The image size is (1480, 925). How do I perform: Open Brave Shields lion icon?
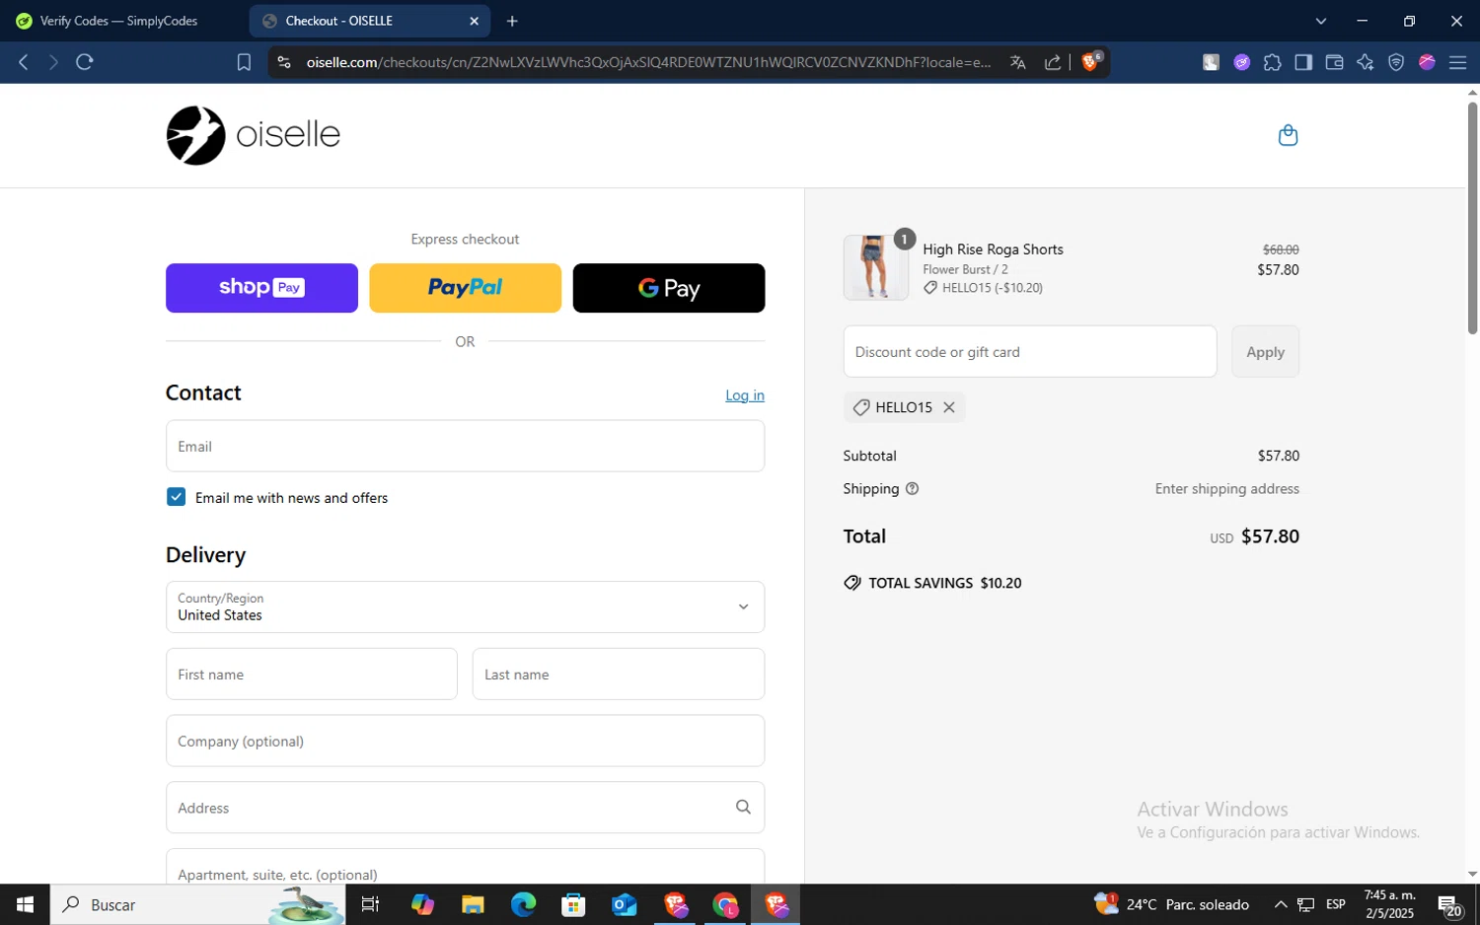coord(1091,61)
